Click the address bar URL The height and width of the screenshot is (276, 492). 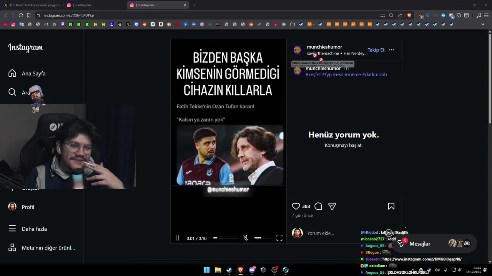point(69,15)
